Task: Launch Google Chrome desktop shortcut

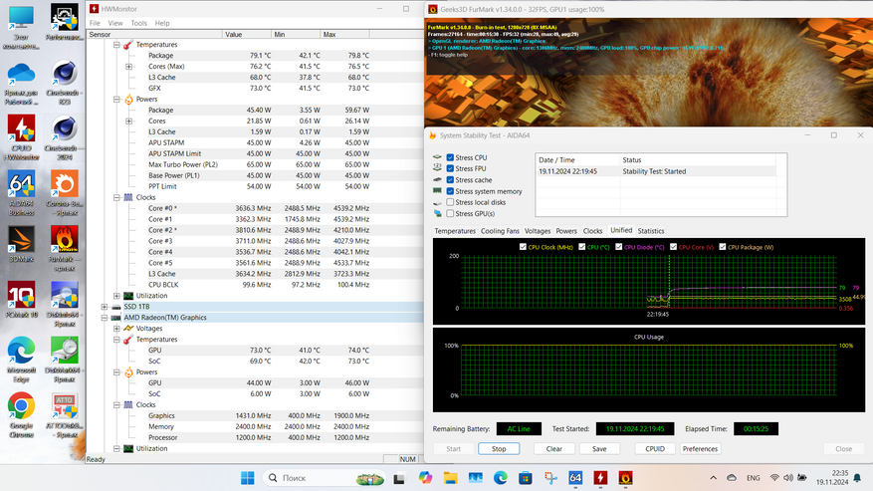Action: coord(21,414)
